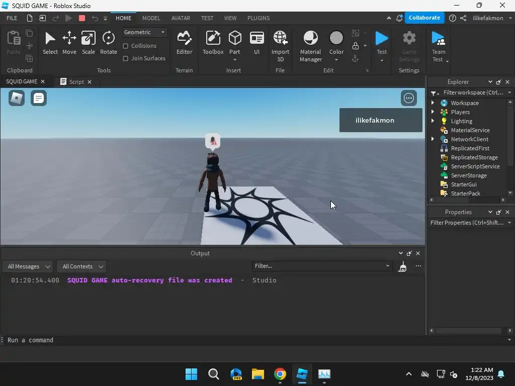The image size is (515, 386).
Task: Open the Terrain Editor
Action: coord(184,43)
